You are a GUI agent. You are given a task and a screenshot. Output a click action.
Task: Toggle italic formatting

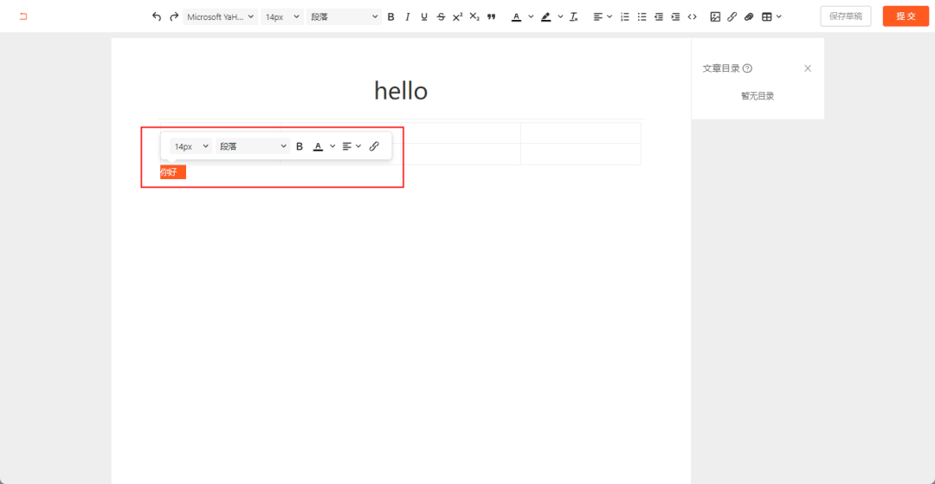(407, 16)
